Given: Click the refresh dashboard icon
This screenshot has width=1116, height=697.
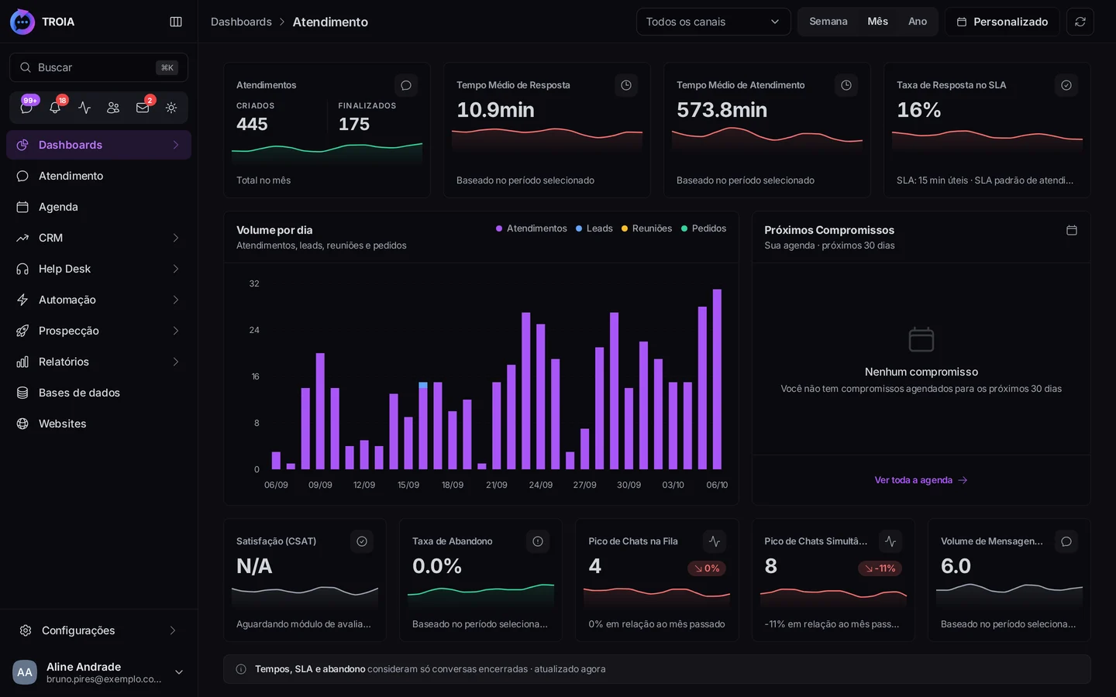Looking at the screenshot, I should point(1080,22).
